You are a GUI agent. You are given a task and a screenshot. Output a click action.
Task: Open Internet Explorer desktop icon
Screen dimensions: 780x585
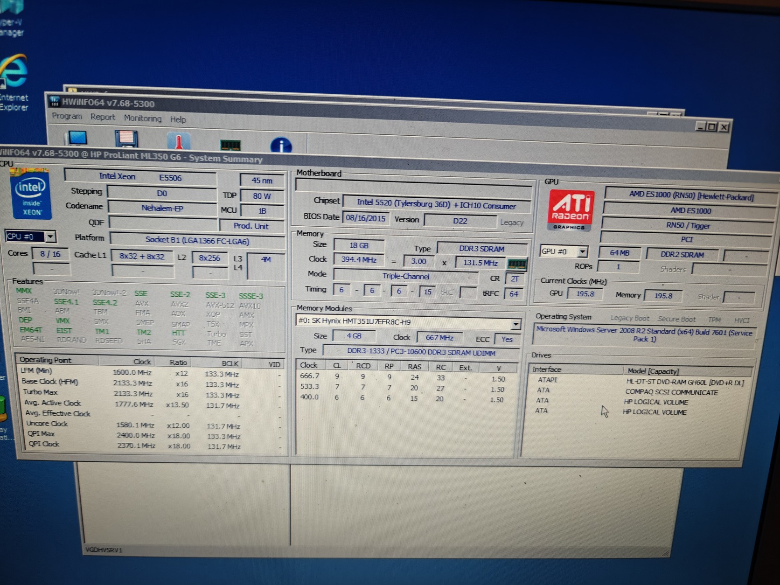click(14, 83)
